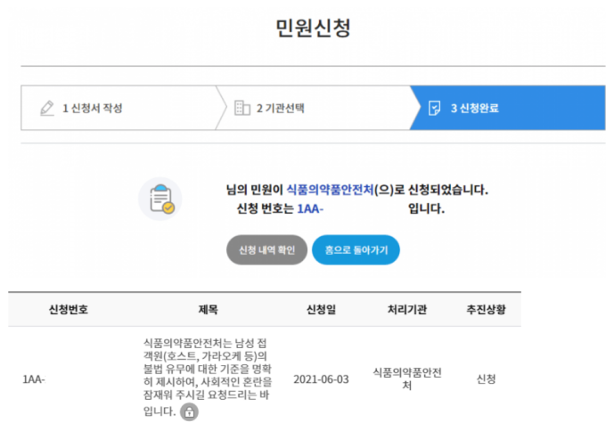Click the '신청번호' column header
606x439 pixels.
pos(68,309)
